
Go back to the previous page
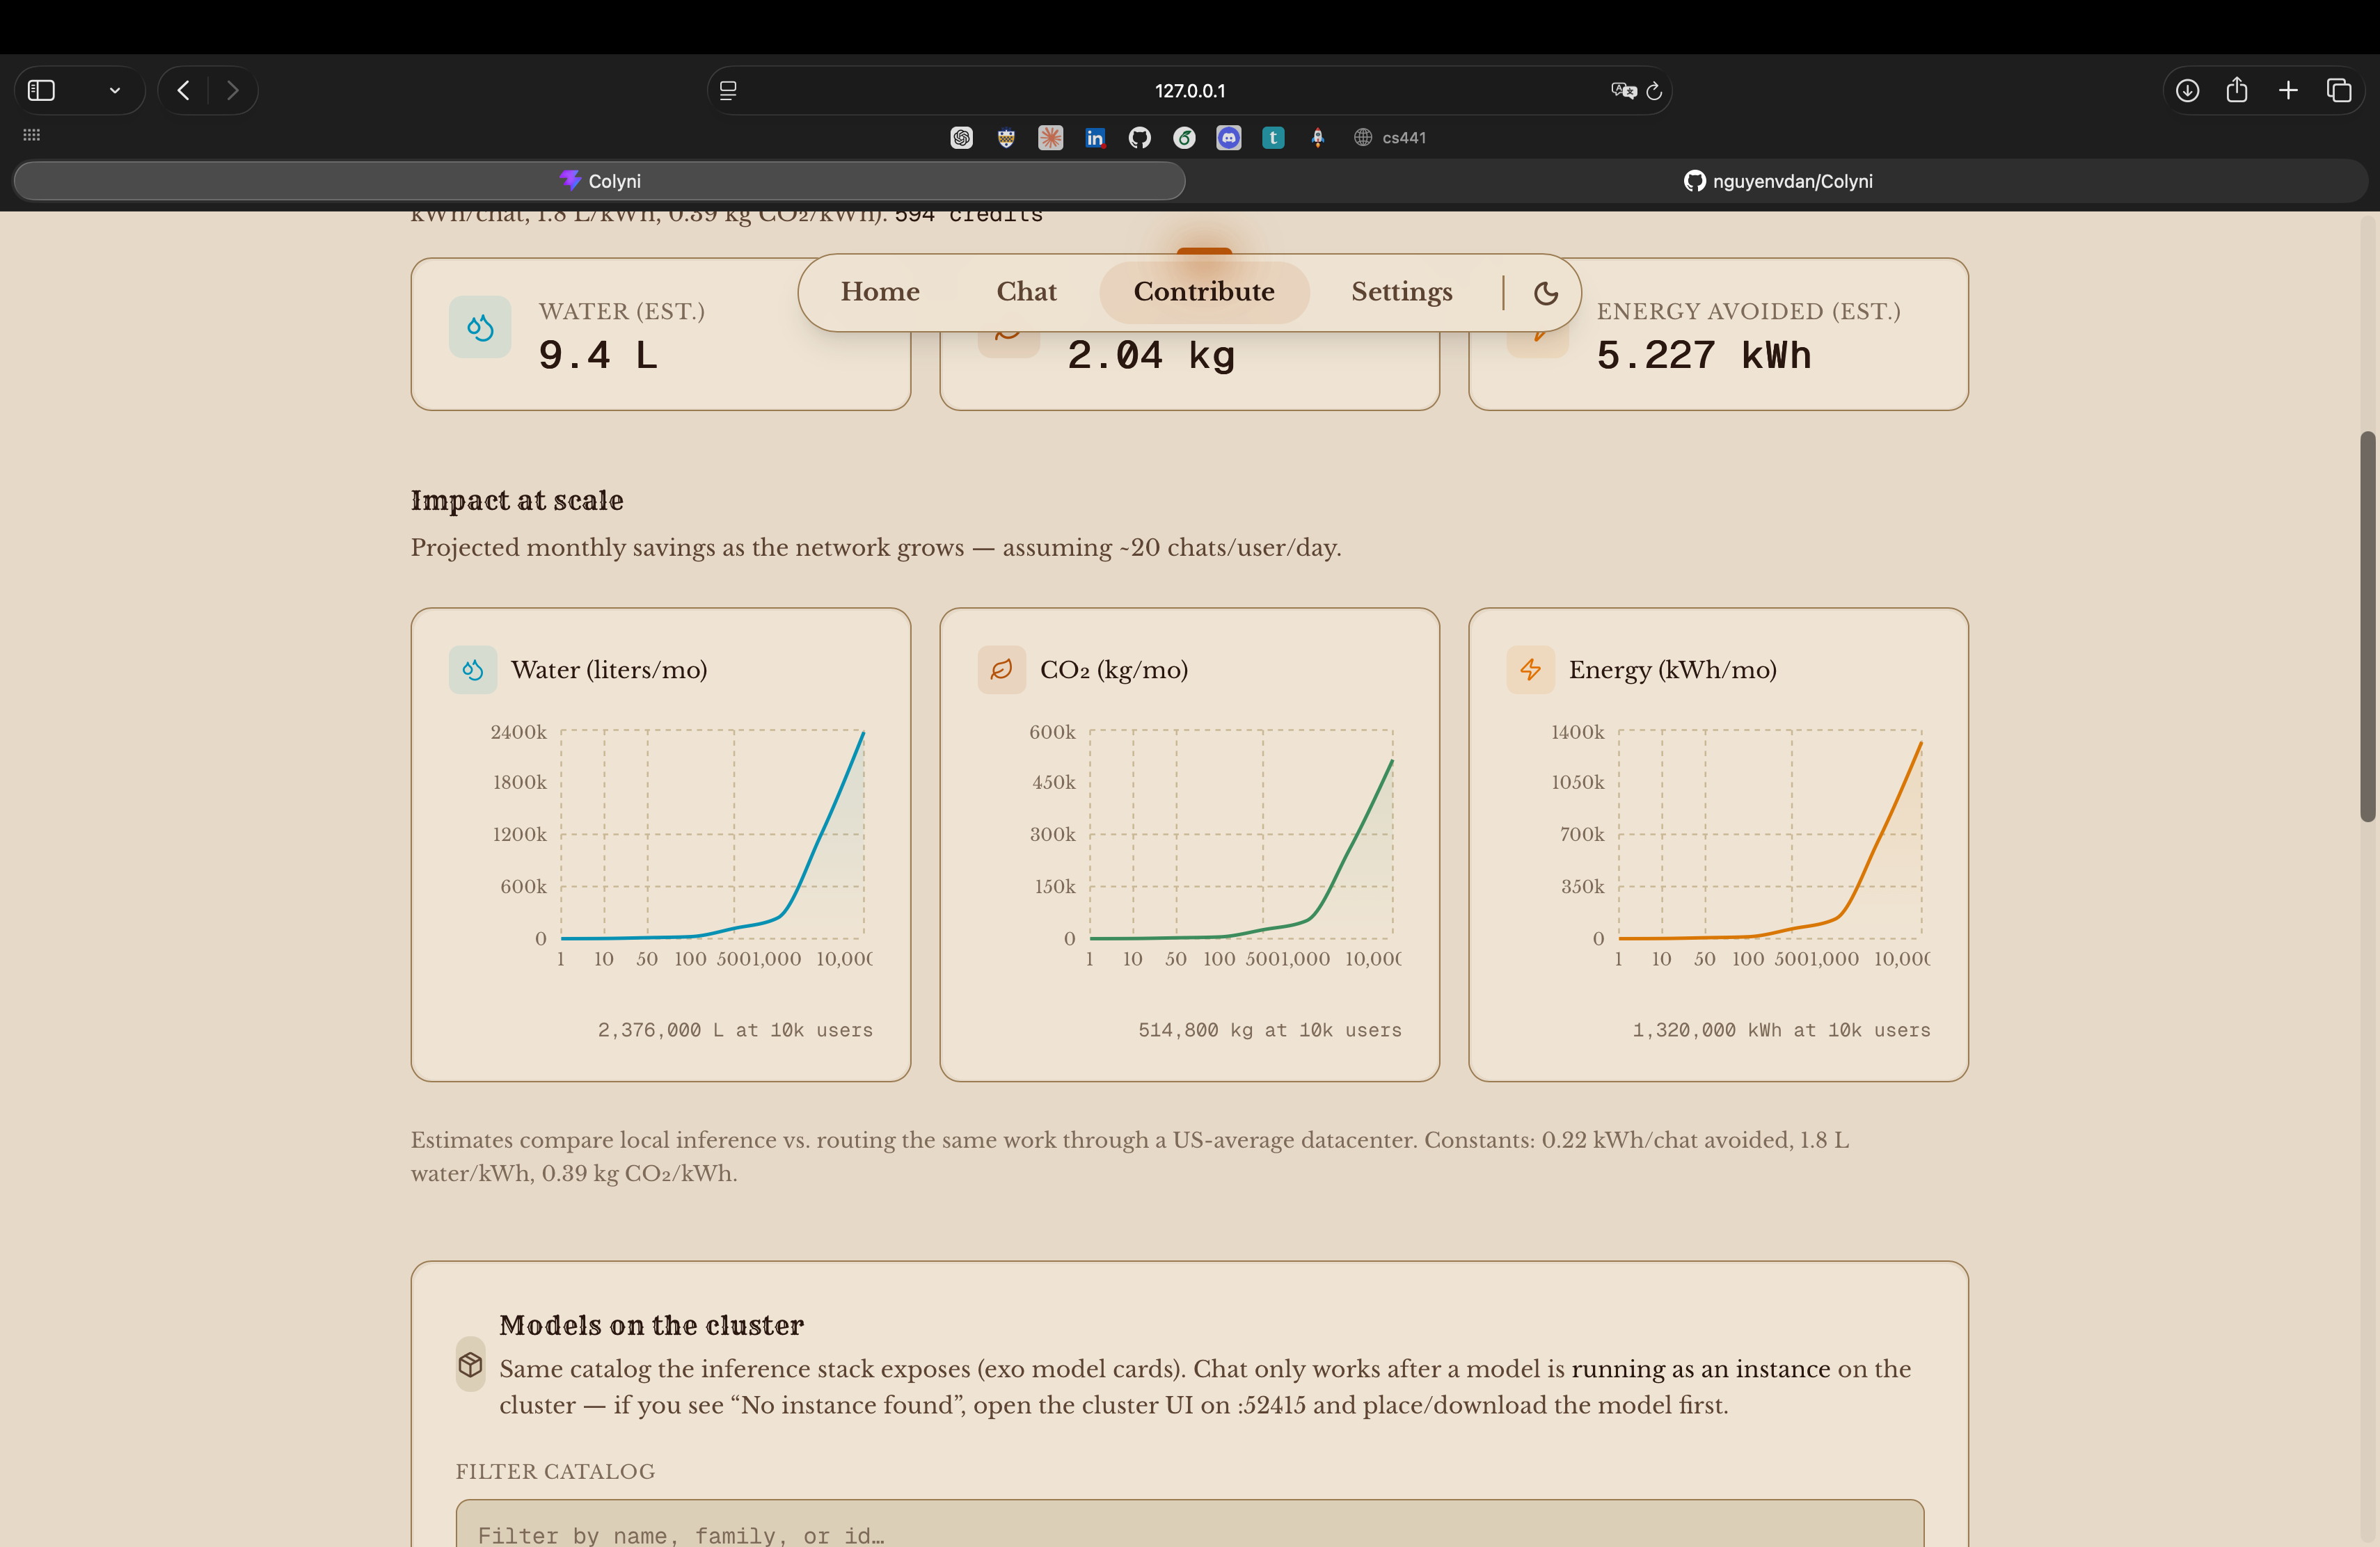pyautogui.click(x=183, y=91)
